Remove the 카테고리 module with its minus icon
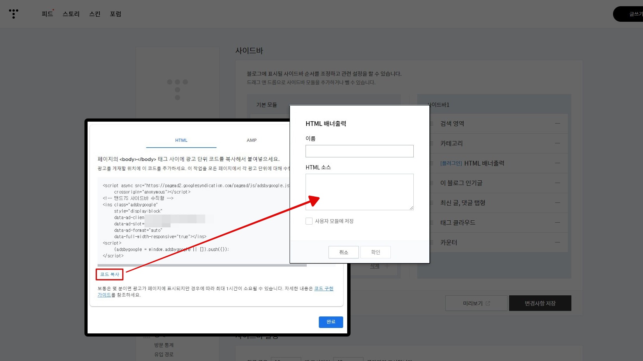The width and height of the screenshot is (643, 361). (x=557, y=143)
